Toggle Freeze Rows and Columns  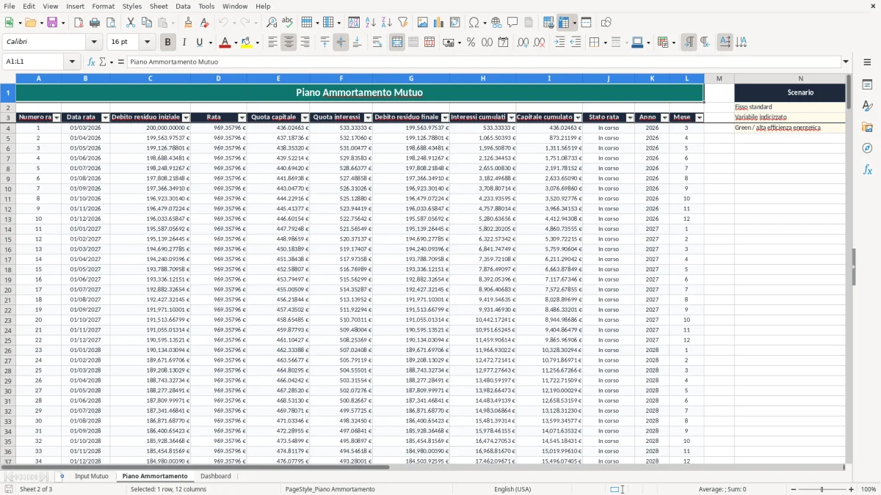(x=563, y=23)
